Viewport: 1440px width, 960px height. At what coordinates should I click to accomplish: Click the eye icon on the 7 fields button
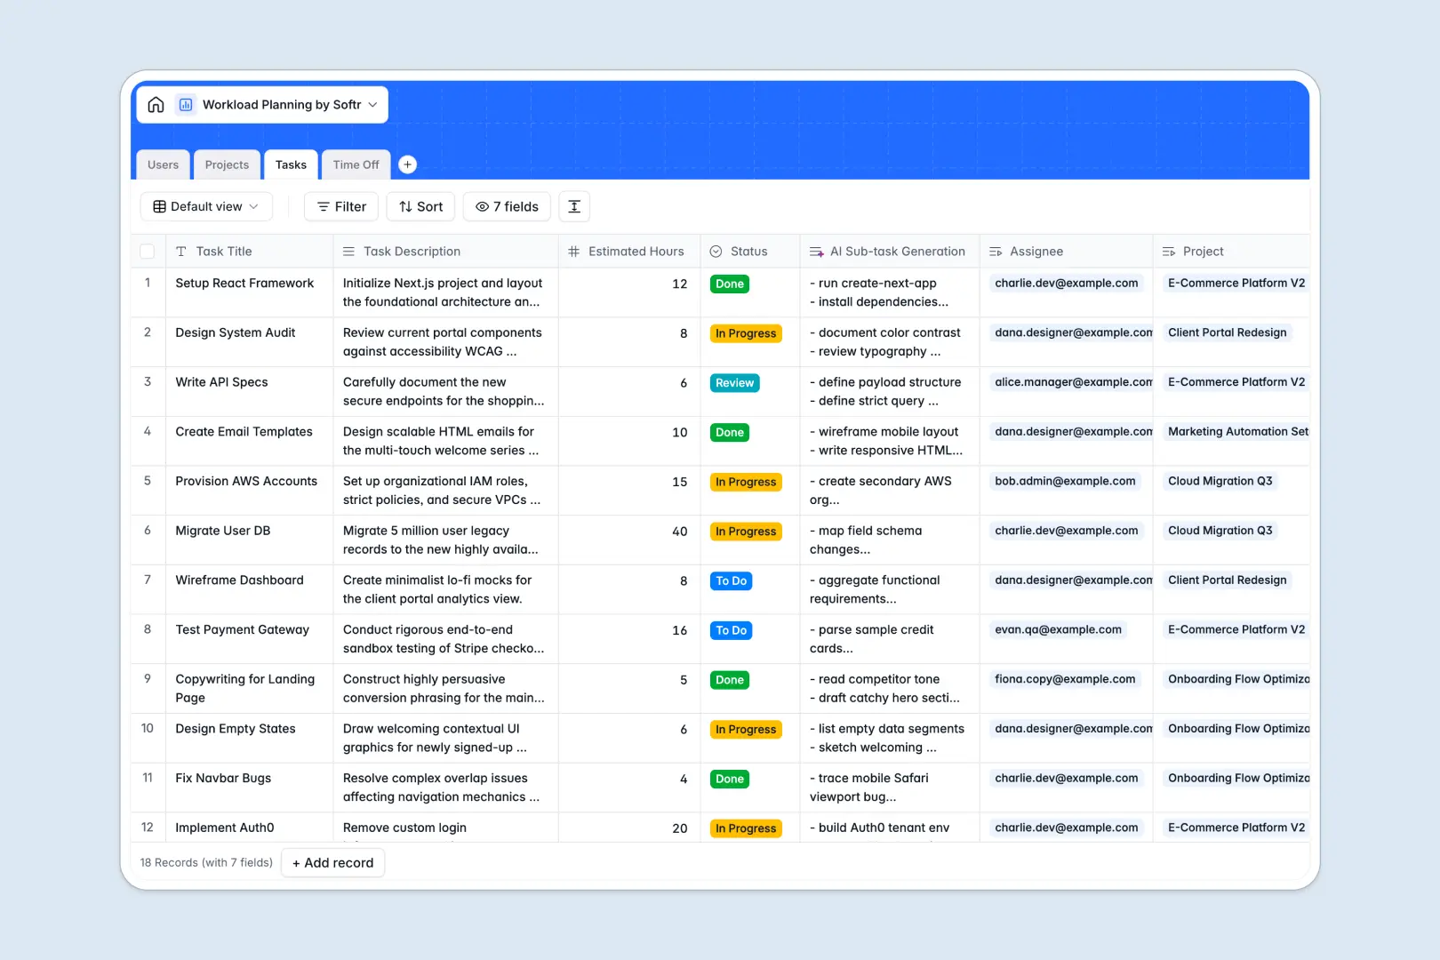481,206
